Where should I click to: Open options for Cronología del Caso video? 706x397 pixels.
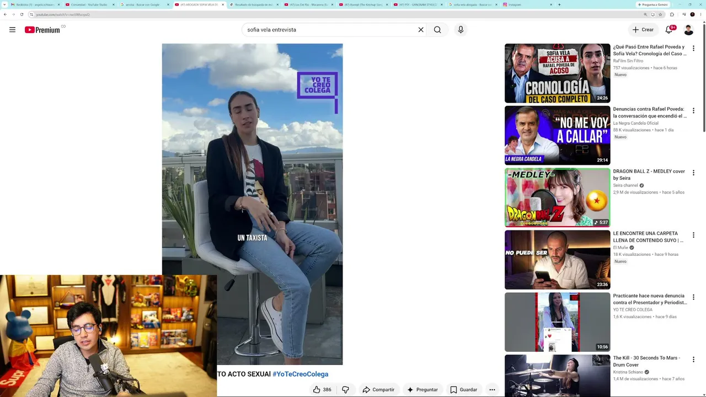[x=693, y=49]
